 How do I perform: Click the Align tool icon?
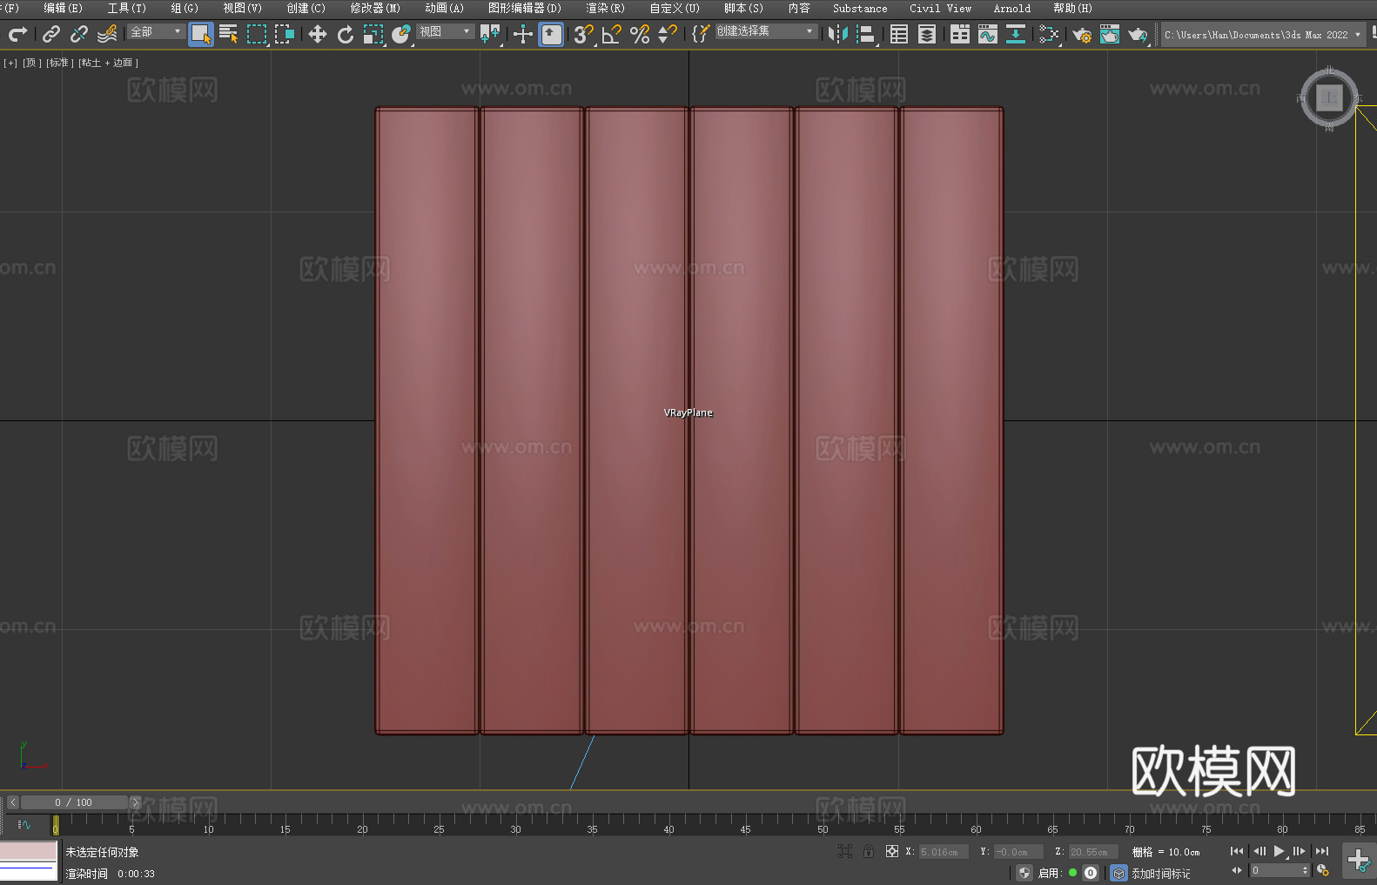click(866, 34)
